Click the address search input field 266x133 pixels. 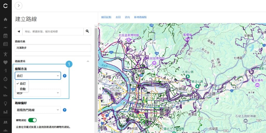click(x=53, y=32)
